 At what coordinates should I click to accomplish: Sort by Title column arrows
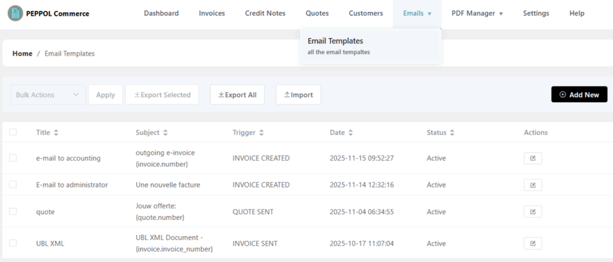coord(56,133)
